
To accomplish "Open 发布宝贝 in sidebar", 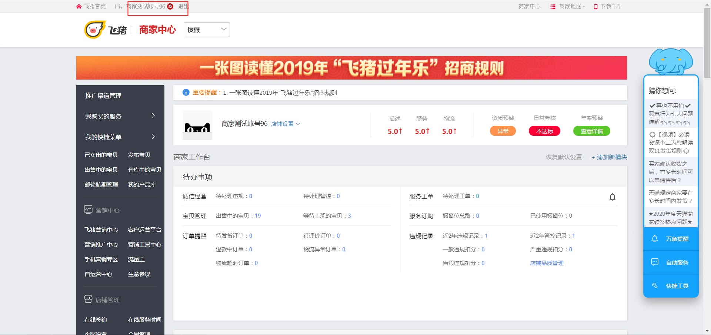I will click(139, 155).
